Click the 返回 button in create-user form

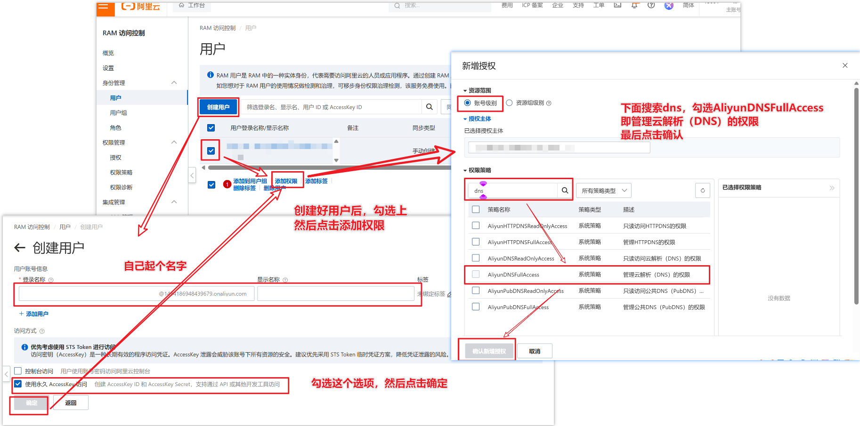pos(71,403)
